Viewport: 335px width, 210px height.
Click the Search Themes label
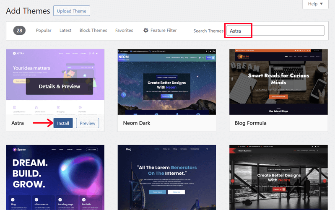(208, 31)
